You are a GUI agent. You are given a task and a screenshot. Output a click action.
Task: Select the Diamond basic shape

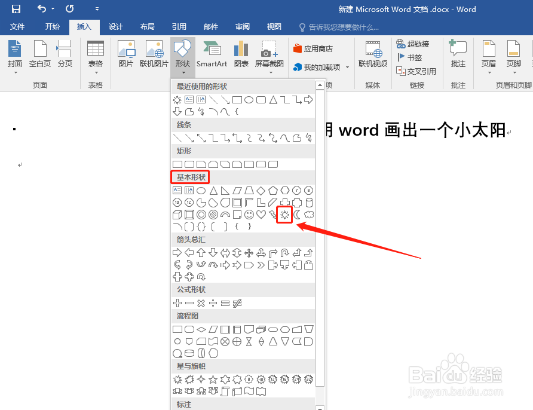(x=261, y=191)
